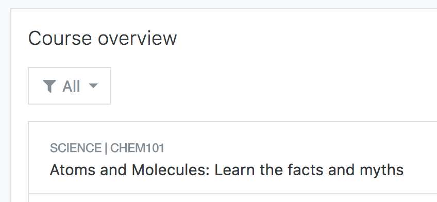Click the pipe separator between SCIENCE and CHEM101
This screenshot has height=202, width=437.
tap(106, 148)
